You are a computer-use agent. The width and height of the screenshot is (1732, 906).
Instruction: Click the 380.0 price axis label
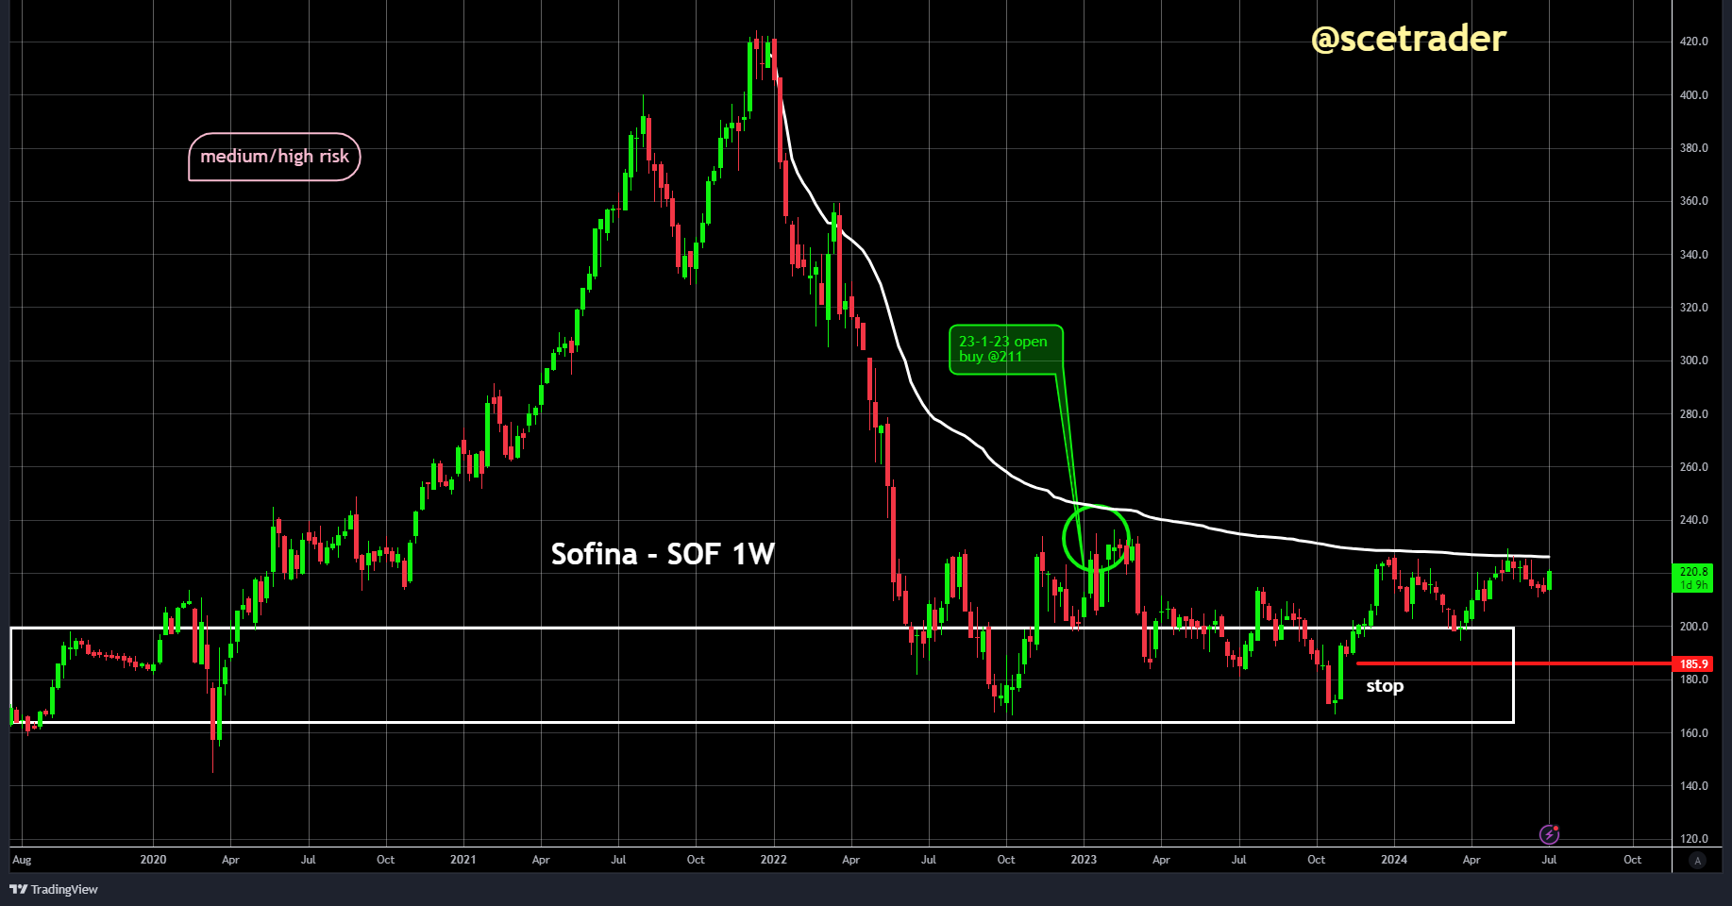1693,148
